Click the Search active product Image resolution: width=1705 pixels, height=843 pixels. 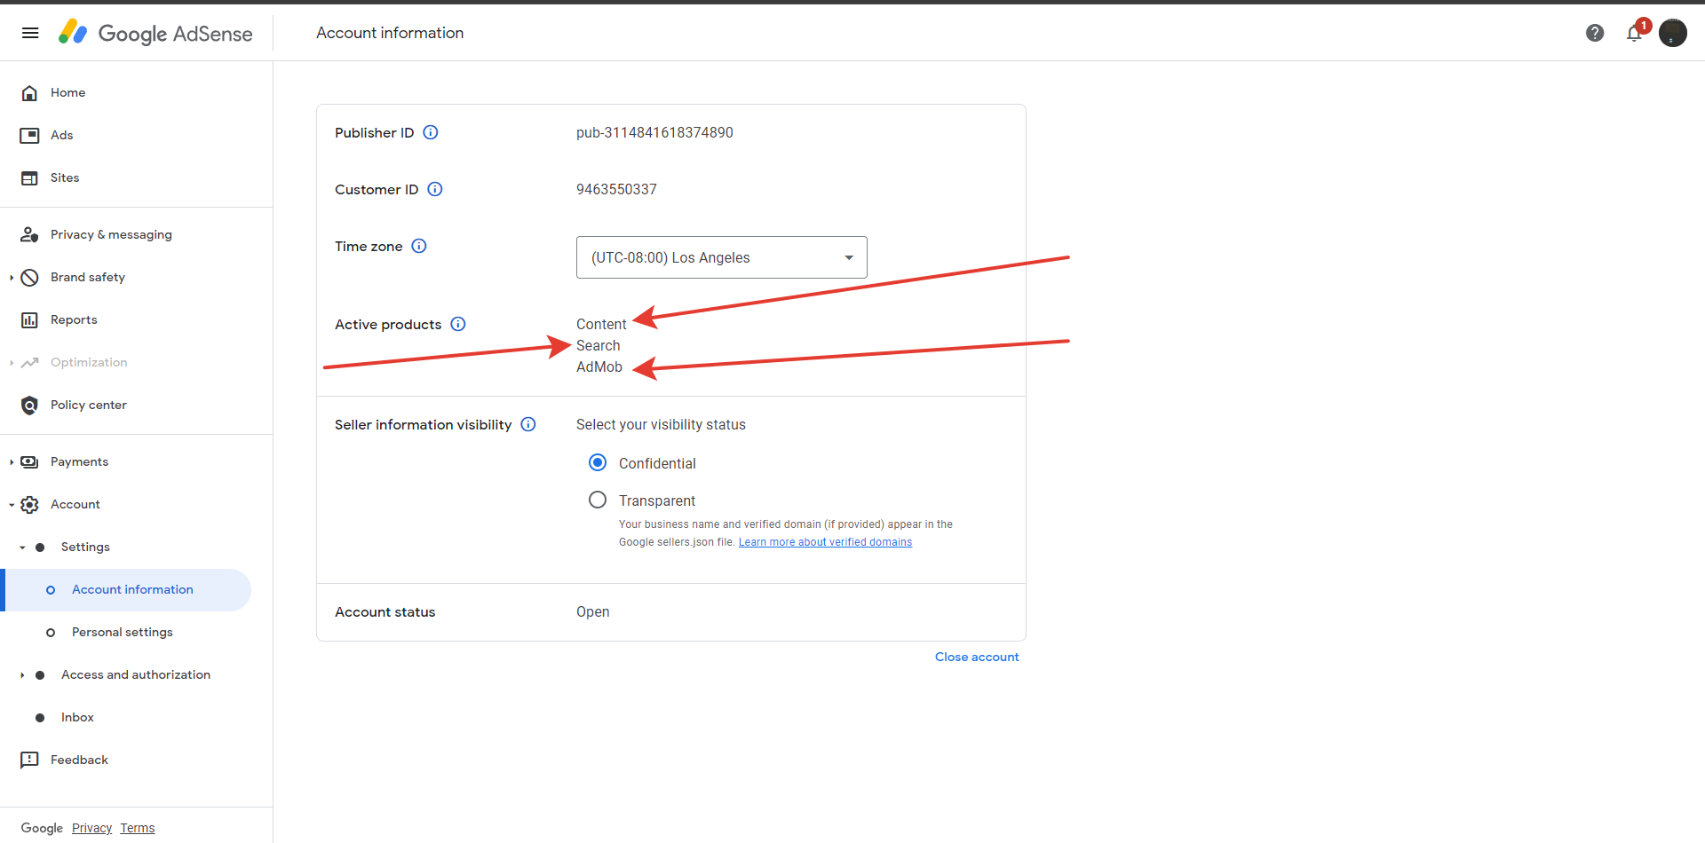point(598,345)
